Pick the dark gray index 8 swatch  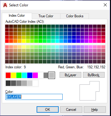click(x=46, y=75)
